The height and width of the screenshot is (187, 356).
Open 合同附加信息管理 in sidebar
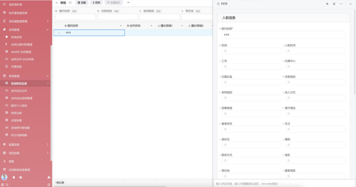[19, 170]
